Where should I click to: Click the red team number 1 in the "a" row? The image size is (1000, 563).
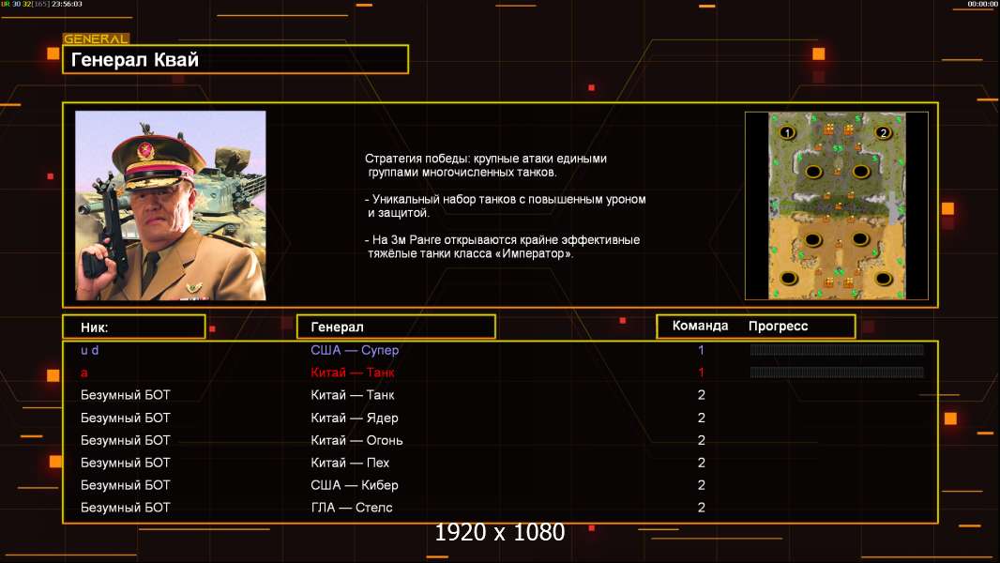tap(701, 373)
